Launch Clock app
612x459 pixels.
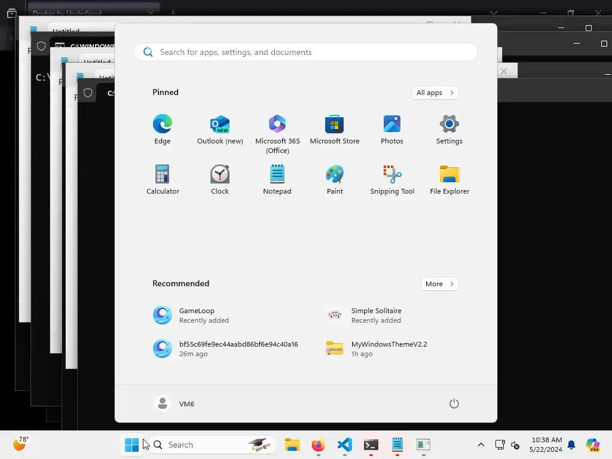[x=220, y=179]
